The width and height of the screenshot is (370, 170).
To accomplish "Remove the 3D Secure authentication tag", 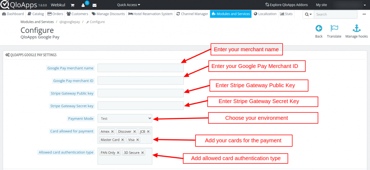I will point(142,153).
